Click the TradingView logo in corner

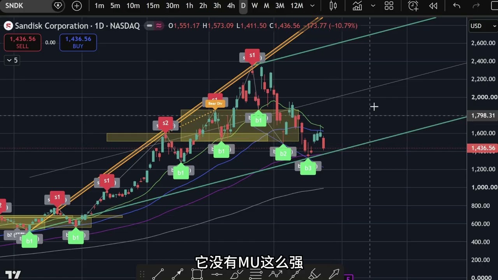pos(13,274)
